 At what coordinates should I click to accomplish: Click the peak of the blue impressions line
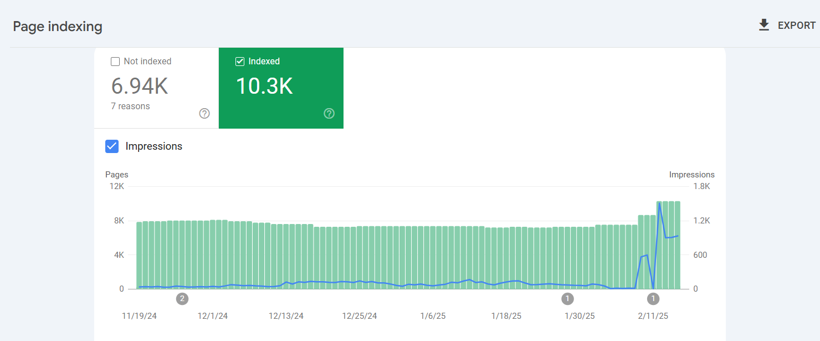[x=659, y=203]
